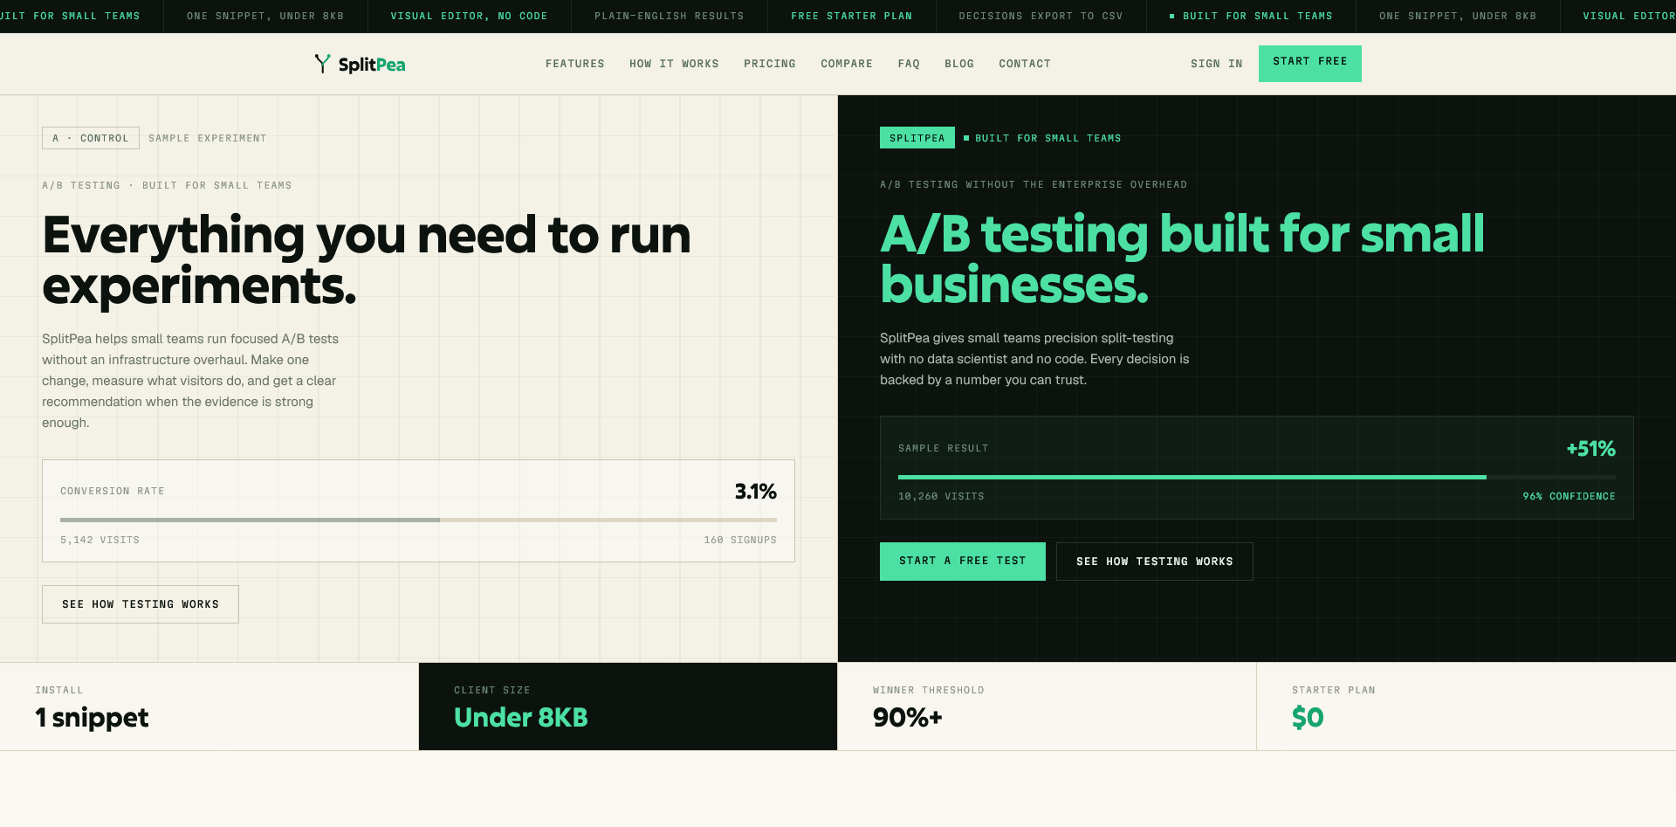Open the Features nav link

point(575,64)
